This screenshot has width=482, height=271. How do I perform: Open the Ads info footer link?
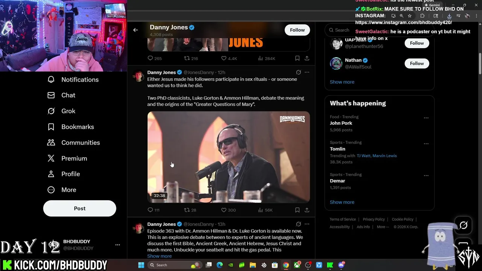[x=363, y=227]
